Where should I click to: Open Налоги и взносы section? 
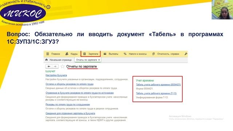pyautogui.click(x=135, y=54)
